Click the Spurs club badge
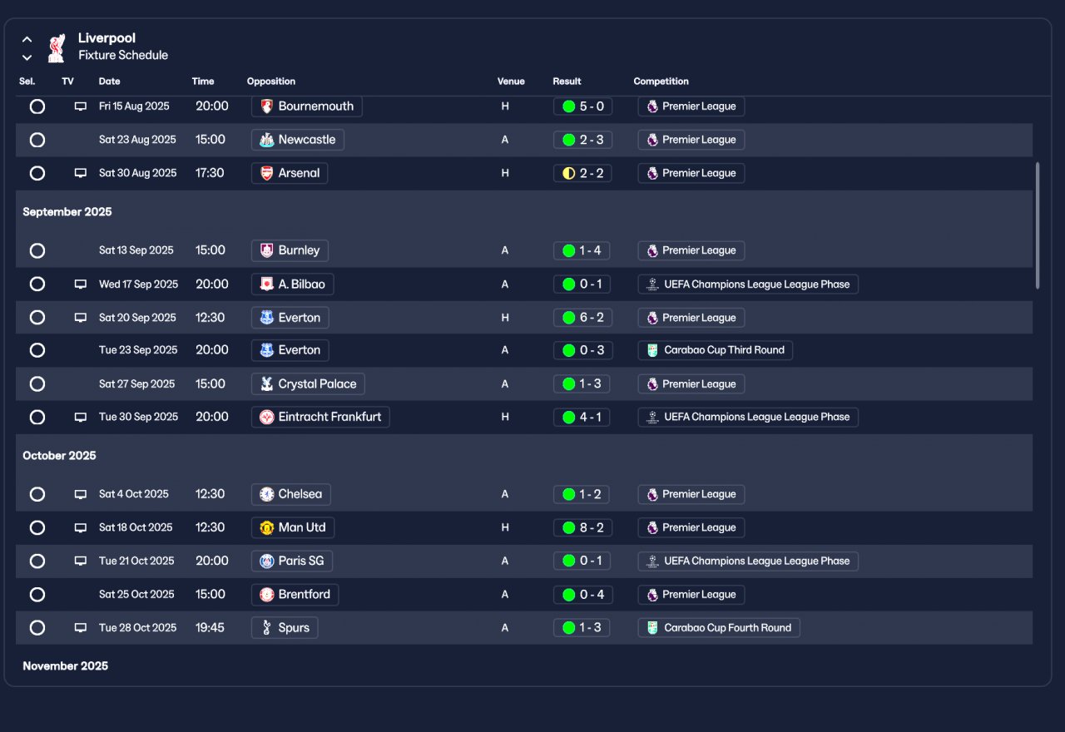 [x=267, y=628]
